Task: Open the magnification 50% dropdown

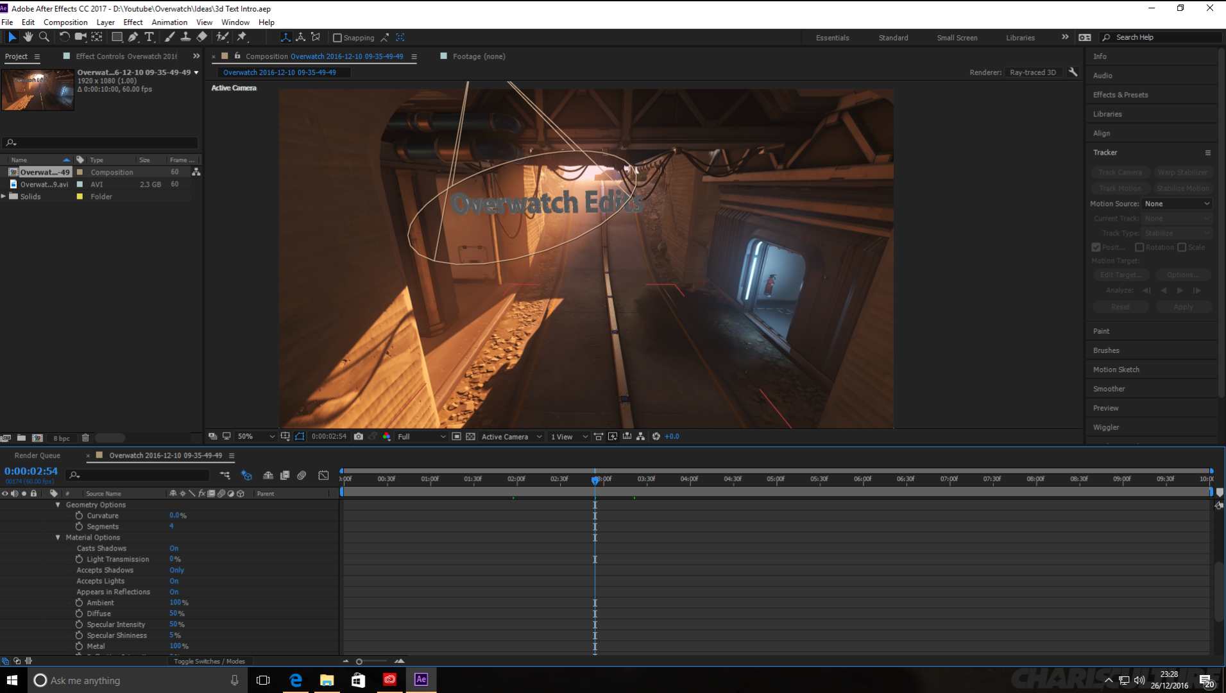Action: 256,436
